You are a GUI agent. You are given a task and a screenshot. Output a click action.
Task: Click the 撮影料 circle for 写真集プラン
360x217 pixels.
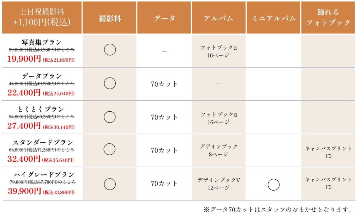pyautogui.click(x=110, y=50)
